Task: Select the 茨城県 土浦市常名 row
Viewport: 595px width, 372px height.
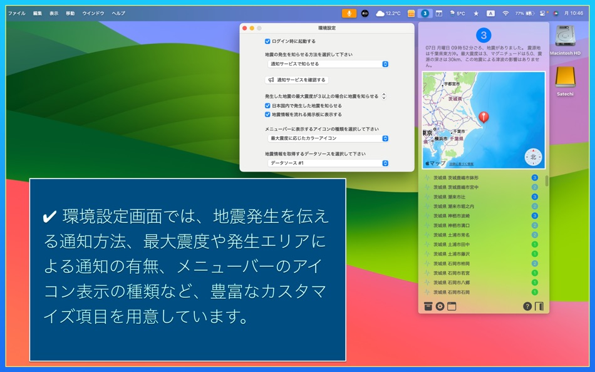Action: tap(481, 235)
